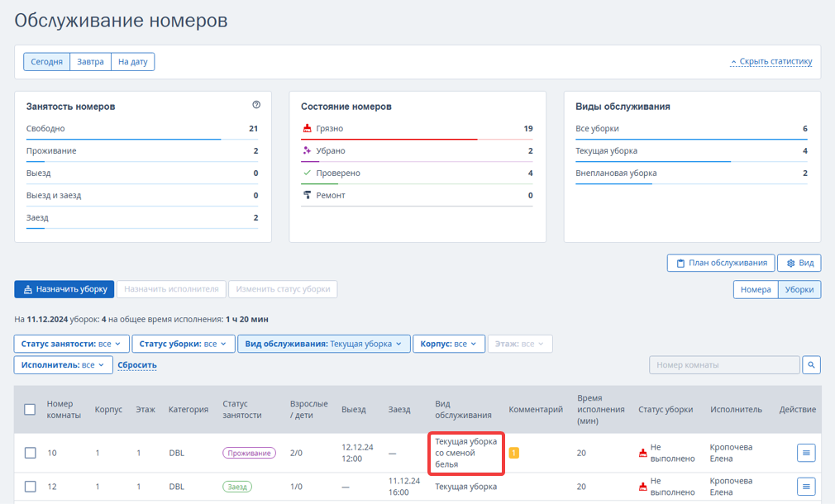Click the help question mark in Занятость номеров
Viewport: 835px width, 504px height.
tap(256, 105)
